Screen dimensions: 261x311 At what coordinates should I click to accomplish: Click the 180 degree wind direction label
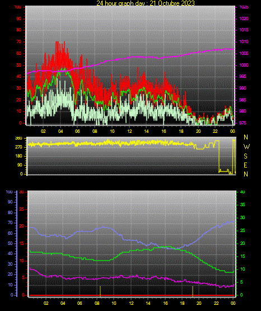pos(18,156)
